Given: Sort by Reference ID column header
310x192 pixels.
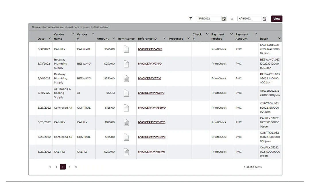Looking at the screenshot, I should point(147,39).
